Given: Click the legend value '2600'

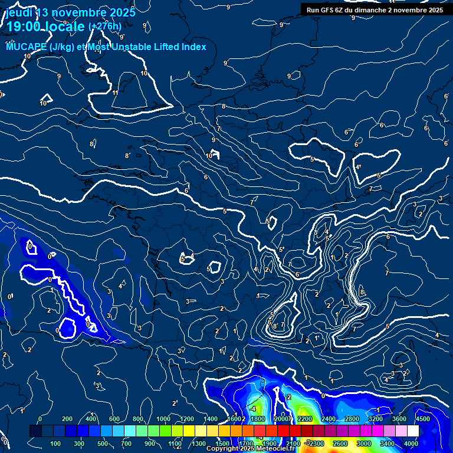Looking at the screenshot, I should point(340,444).
